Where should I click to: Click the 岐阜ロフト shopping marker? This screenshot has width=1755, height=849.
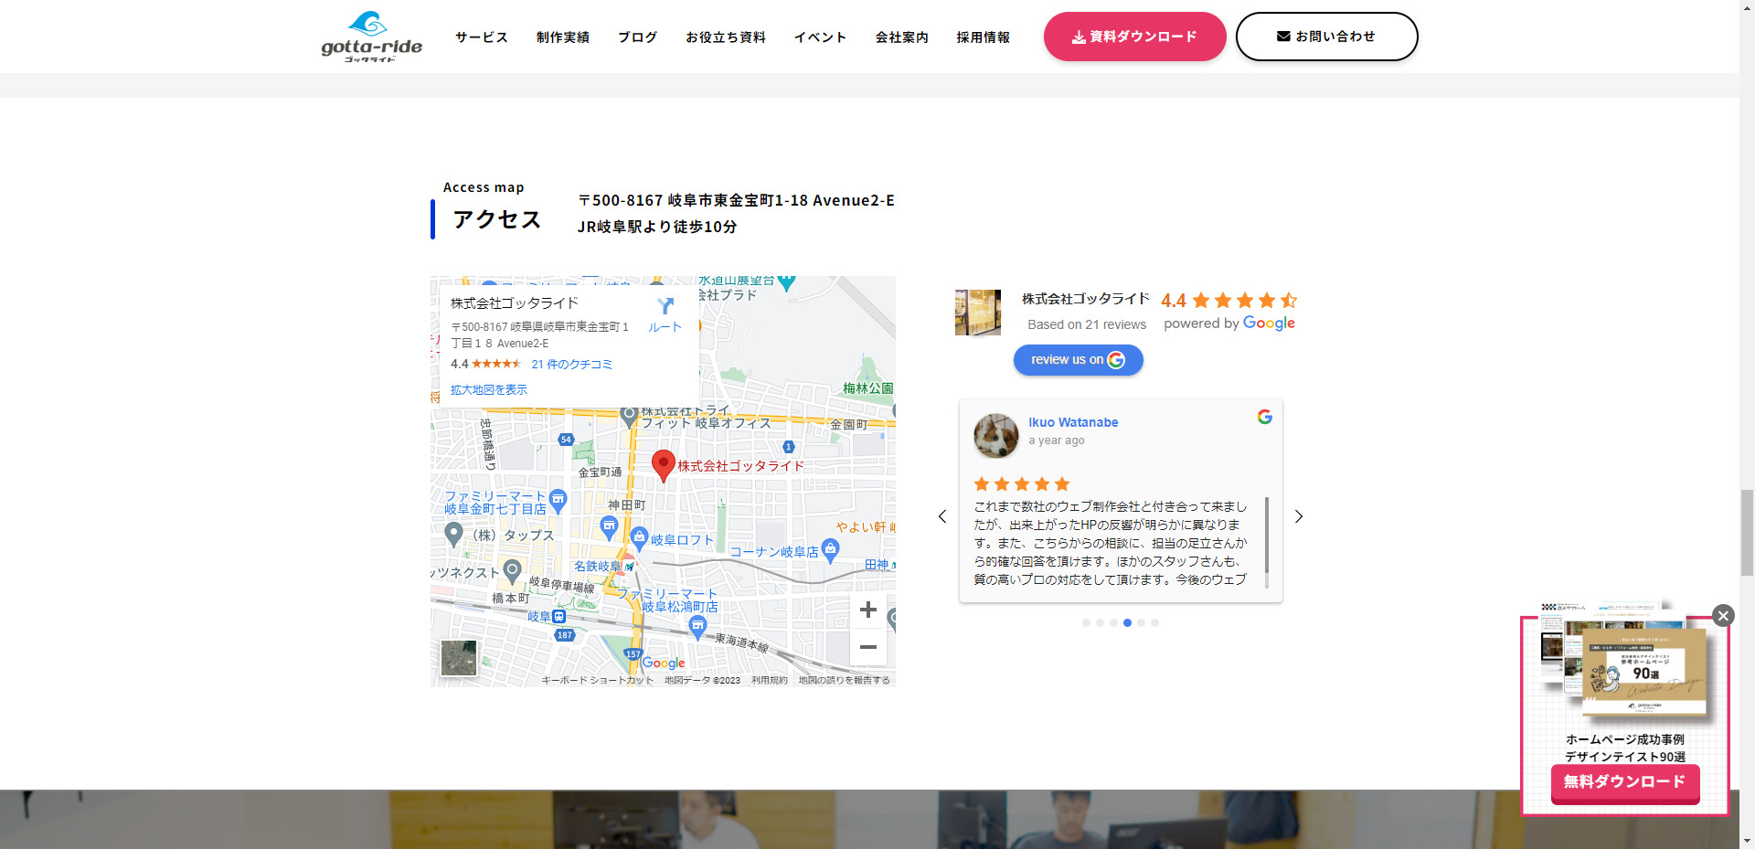(x=640, y=537)
